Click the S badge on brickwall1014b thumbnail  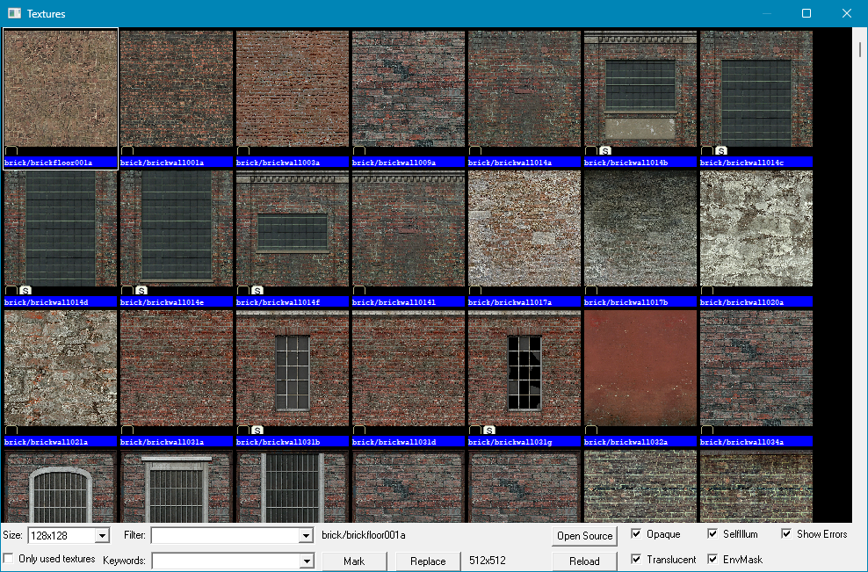point(604,150)
